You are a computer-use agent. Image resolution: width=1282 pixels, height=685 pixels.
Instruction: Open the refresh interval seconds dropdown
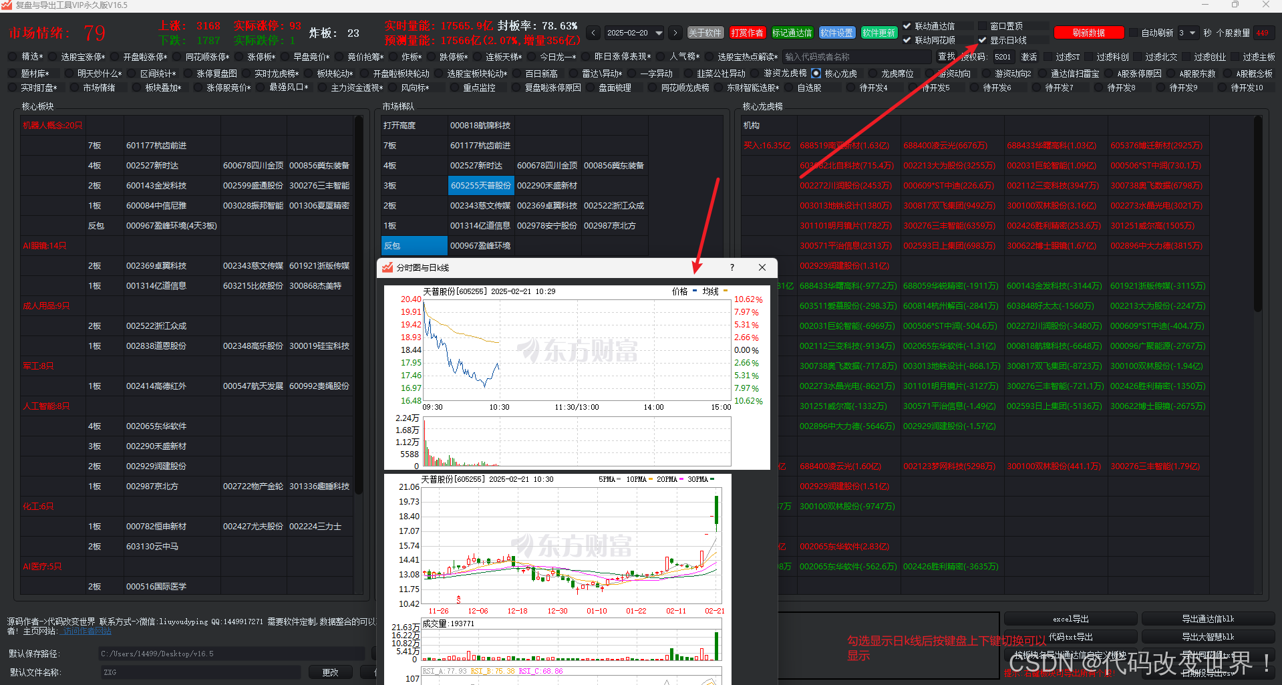click(x=1188, y=33)
